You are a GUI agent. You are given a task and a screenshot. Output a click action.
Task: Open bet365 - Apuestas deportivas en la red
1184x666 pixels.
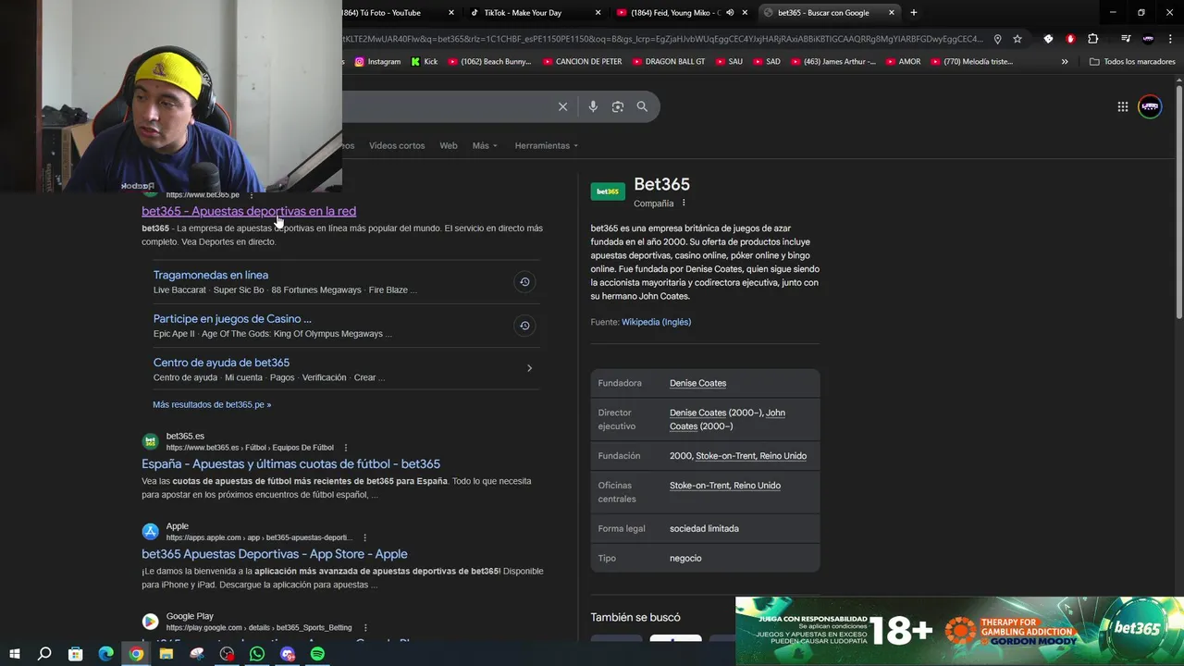(249, 211)
